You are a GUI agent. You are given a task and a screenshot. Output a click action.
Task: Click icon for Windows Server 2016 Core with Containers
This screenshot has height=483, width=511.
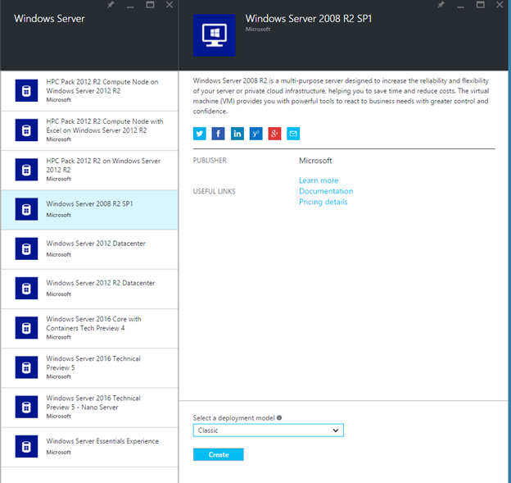click(26, 328)
